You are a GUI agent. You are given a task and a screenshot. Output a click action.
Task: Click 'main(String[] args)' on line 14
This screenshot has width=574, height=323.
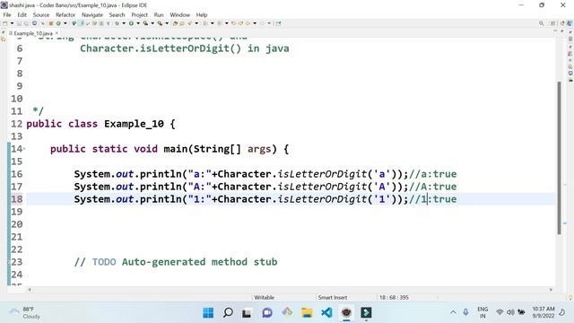pyautogui.click(x=220, y=149)
